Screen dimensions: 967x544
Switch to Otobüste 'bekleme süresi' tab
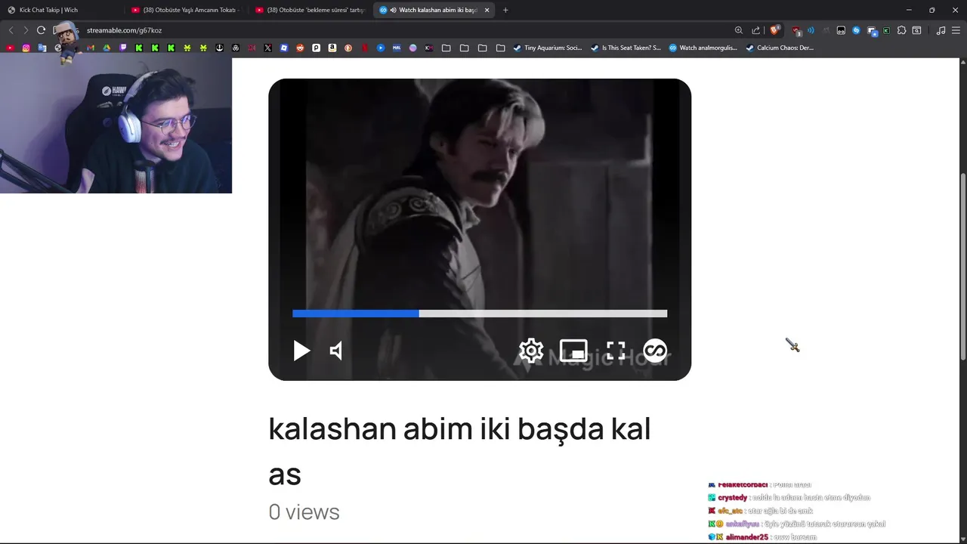310,10
